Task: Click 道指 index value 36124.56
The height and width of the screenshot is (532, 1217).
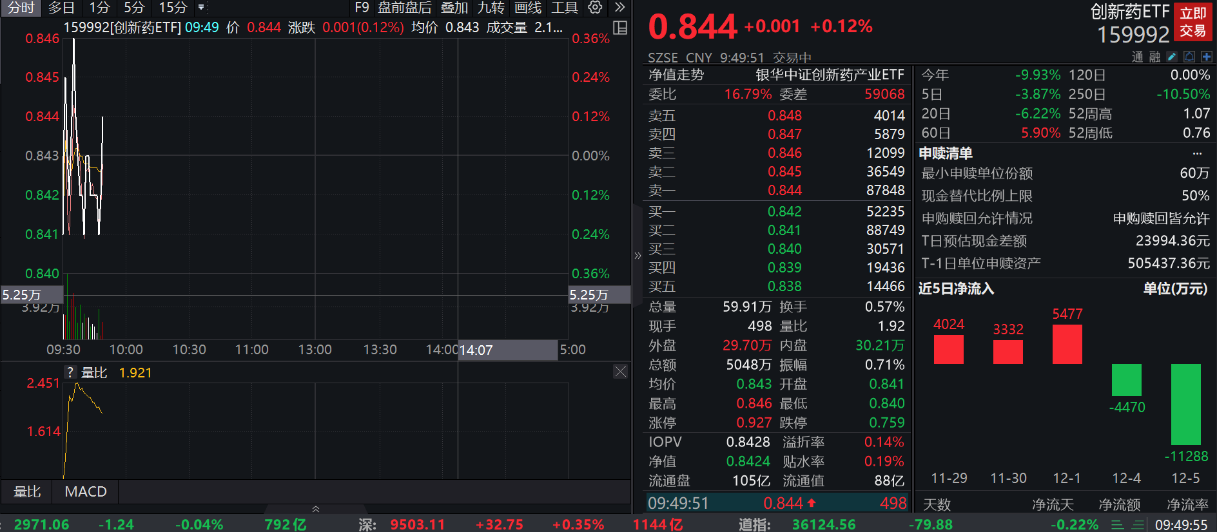Action: (823, 524)
